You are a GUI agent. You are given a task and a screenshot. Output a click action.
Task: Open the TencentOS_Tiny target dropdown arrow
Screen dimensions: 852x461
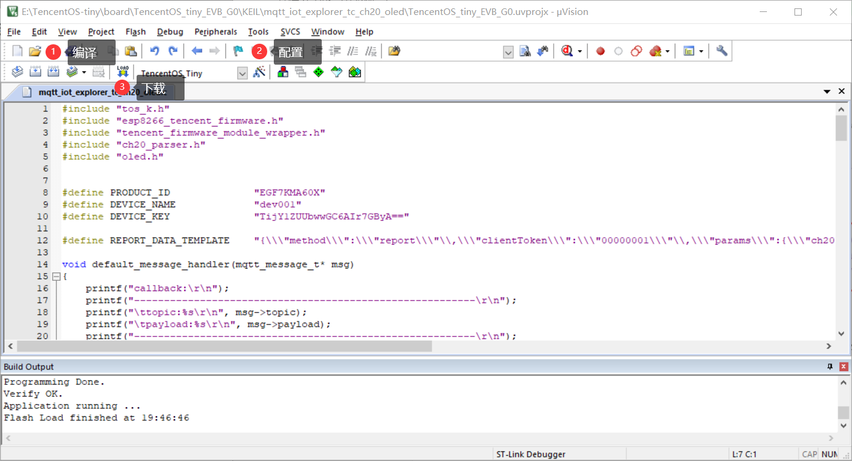coord(242,73)
